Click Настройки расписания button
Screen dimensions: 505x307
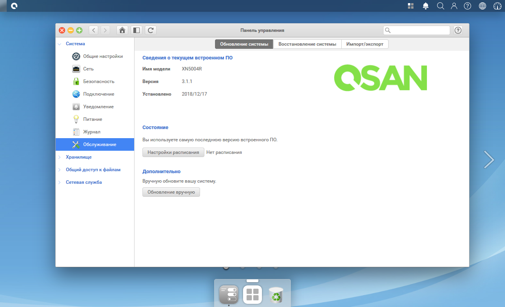[173, 152]
